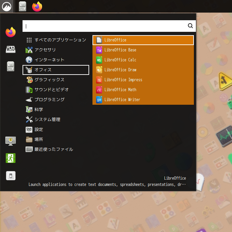
Task: Click the LibreOffice Draw yellow icon
Action: point(99,70)
